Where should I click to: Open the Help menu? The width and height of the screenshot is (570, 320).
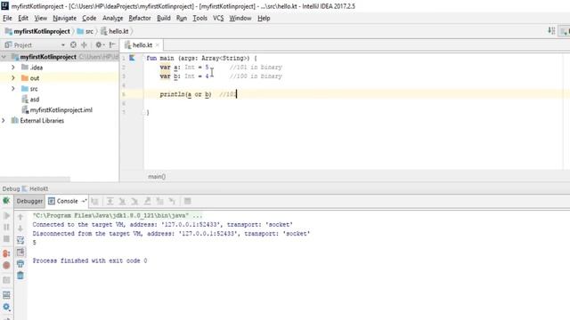tap(264, 18)
